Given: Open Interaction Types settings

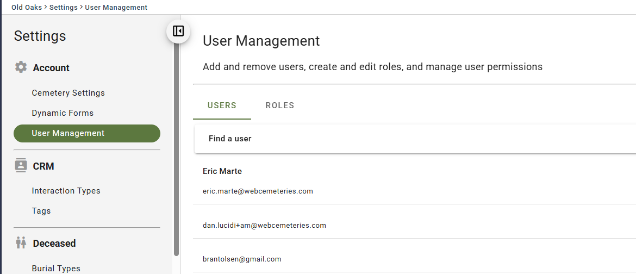Looking at the screenshot, I should (66, 191).
